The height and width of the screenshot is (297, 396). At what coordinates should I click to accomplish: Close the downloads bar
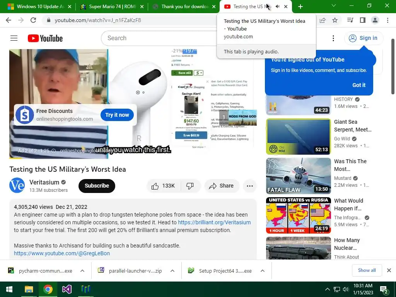(389, 270)
